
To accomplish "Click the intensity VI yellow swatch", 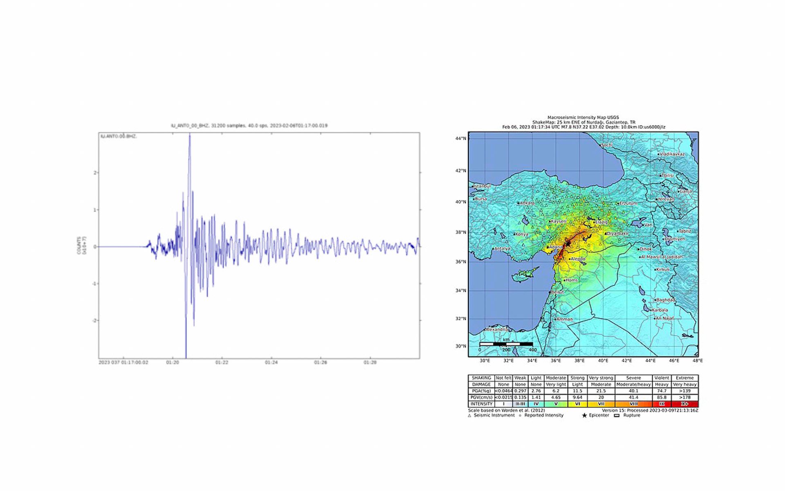I will coord(577,404).
